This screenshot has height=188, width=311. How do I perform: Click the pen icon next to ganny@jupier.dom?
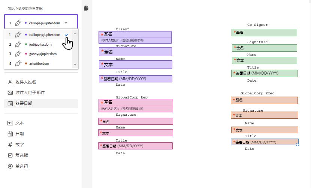(x=18, y=54)
